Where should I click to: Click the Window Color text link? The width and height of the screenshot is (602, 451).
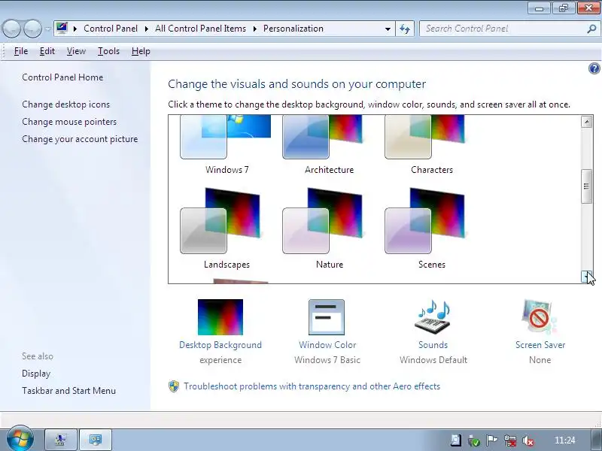pyautogui.click(x=327, y=345)
